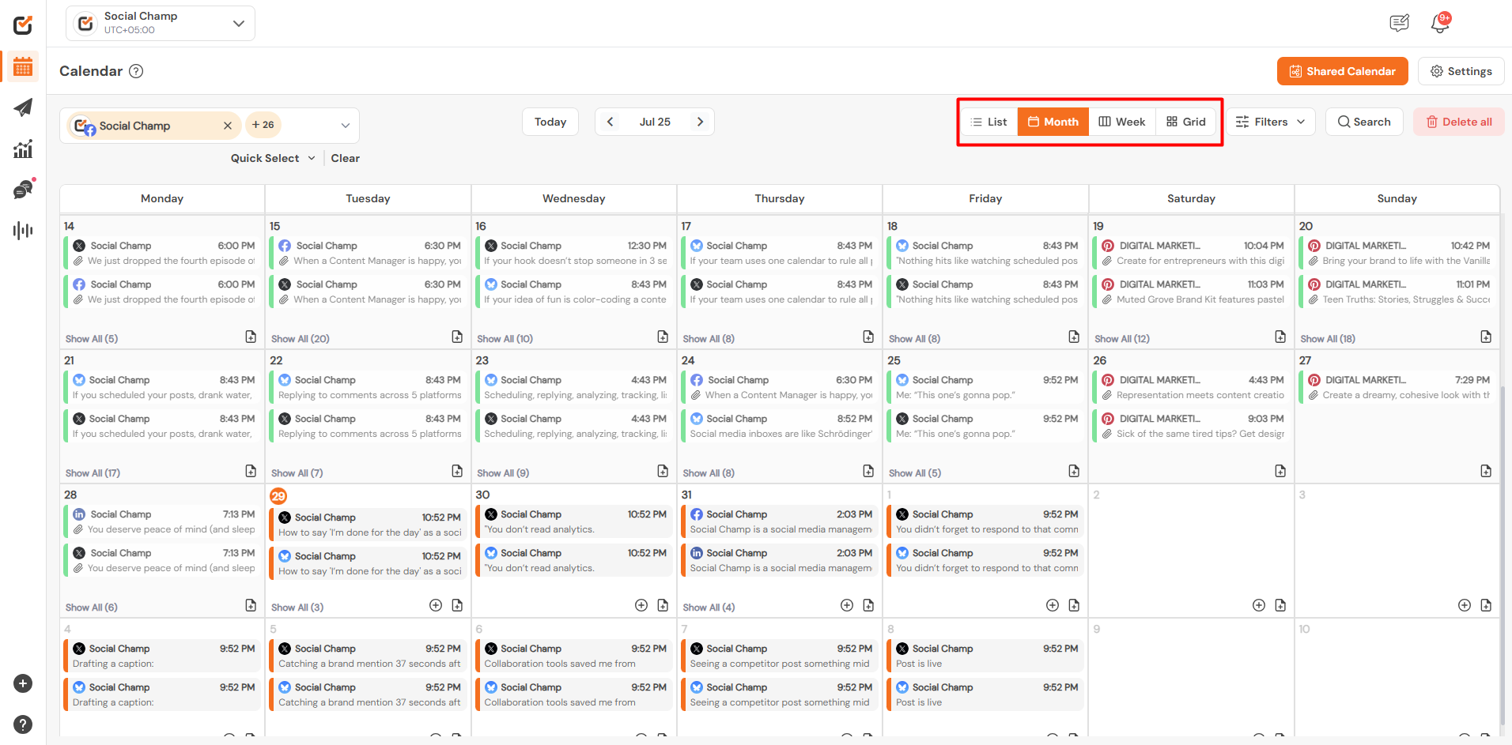
Task: Go to previous month arrow
Action: click(x=610, y=122)
